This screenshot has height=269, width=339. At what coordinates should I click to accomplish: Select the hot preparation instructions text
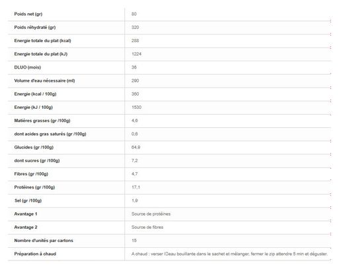[229, 254]
